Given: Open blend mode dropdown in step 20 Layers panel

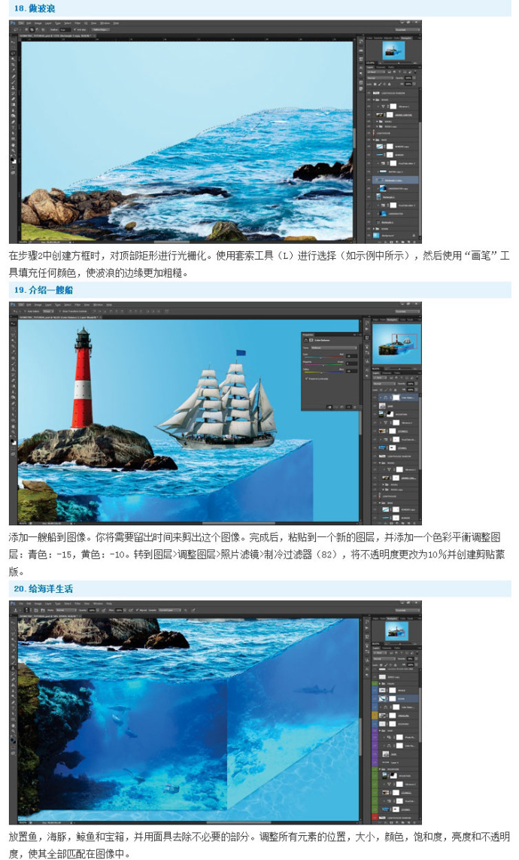Looking at the screenshot, I should coord(384,658).
